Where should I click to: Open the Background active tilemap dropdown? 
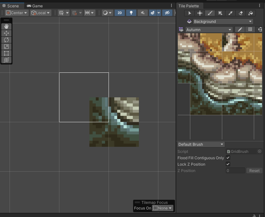point(223,21)
